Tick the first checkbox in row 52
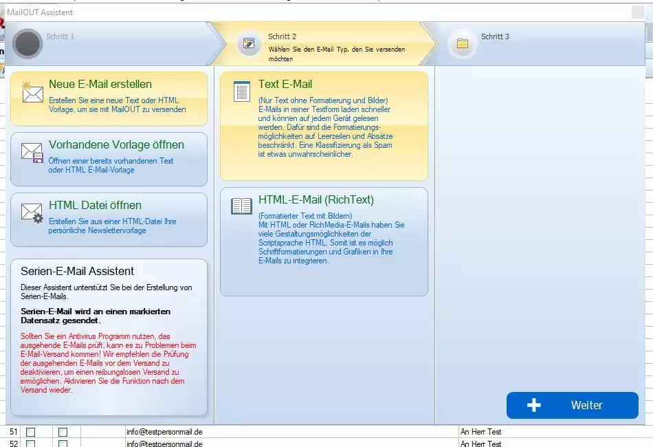This screenshot has height=447, width=653. point(30,444)
